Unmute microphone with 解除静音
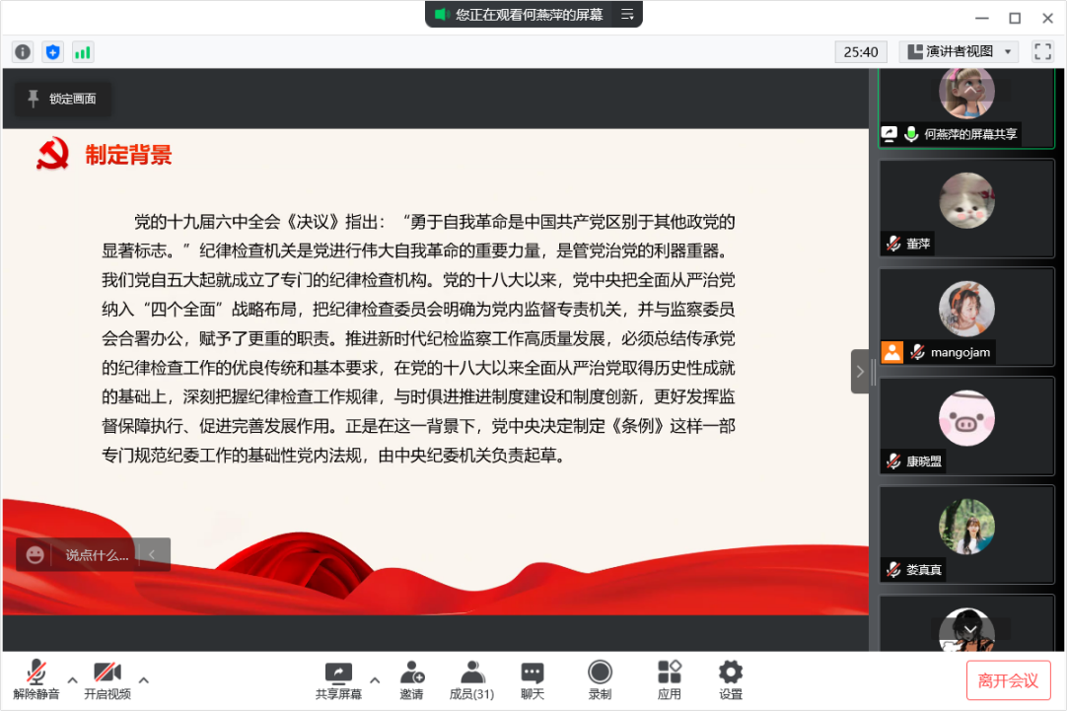This screenshot has width=1067, height=711. (36, 679)
